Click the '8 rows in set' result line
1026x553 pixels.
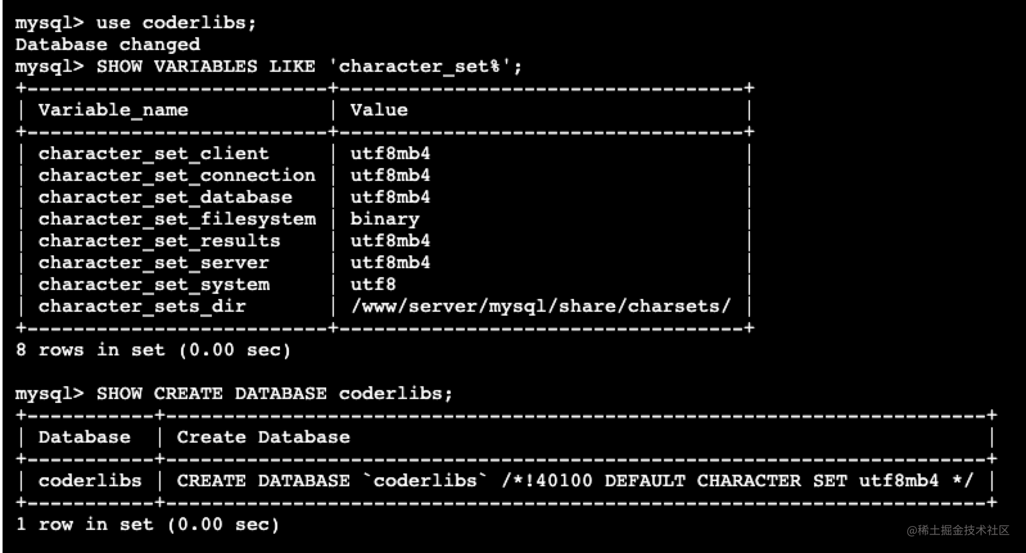click(x=153, y=350)
